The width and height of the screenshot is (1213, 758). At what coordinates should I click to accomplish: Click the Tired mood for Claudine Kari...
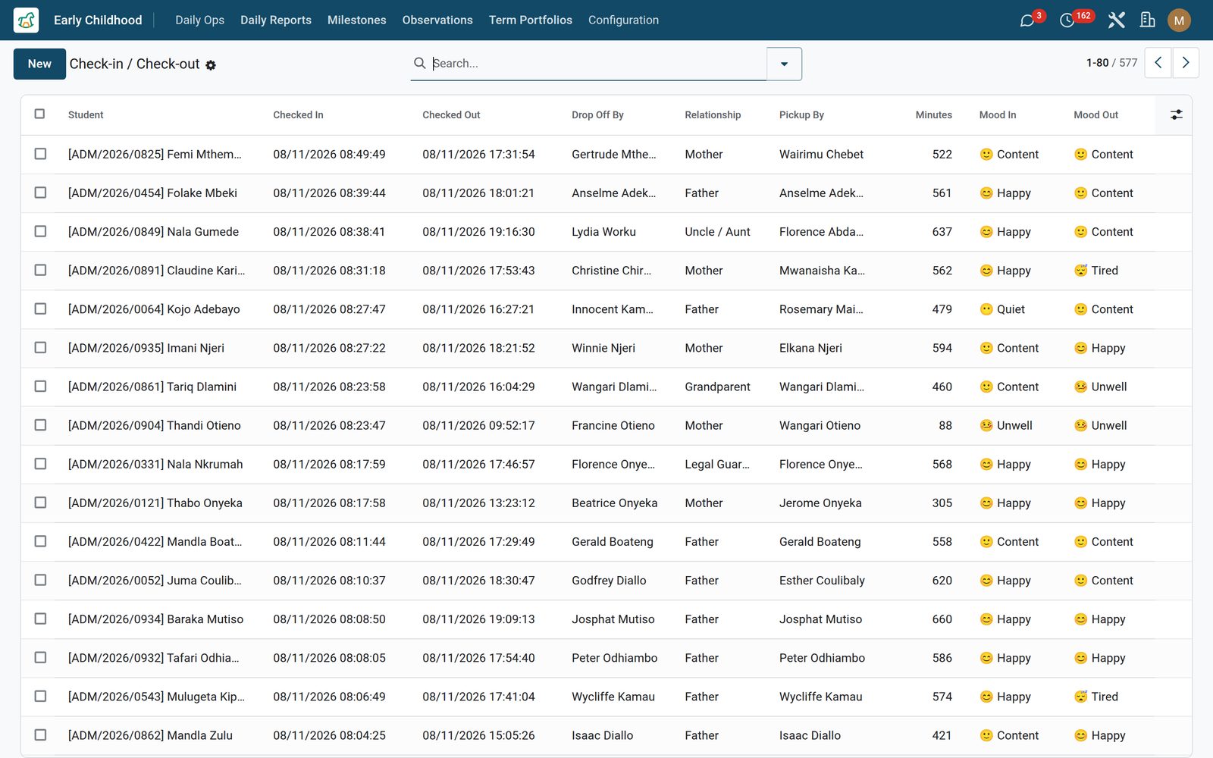[x=1096, y=271]
